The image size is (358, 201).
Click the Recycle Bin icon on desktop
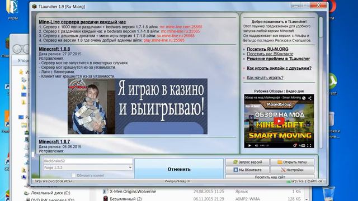point(329,193)
